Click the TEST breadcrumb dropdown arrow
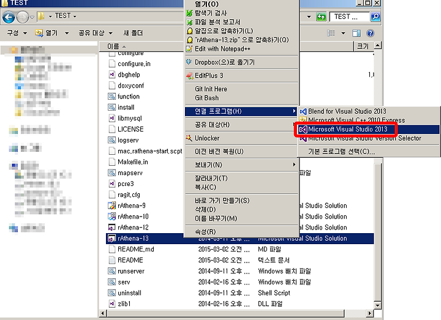The image size is (441, 320). (75, 17)
